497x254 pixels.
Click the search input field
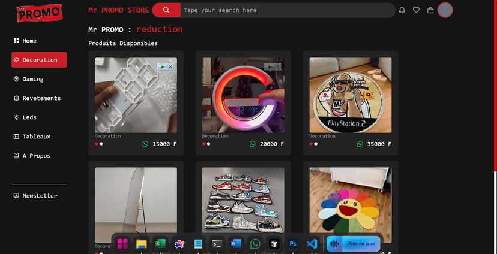pos(288,10)
